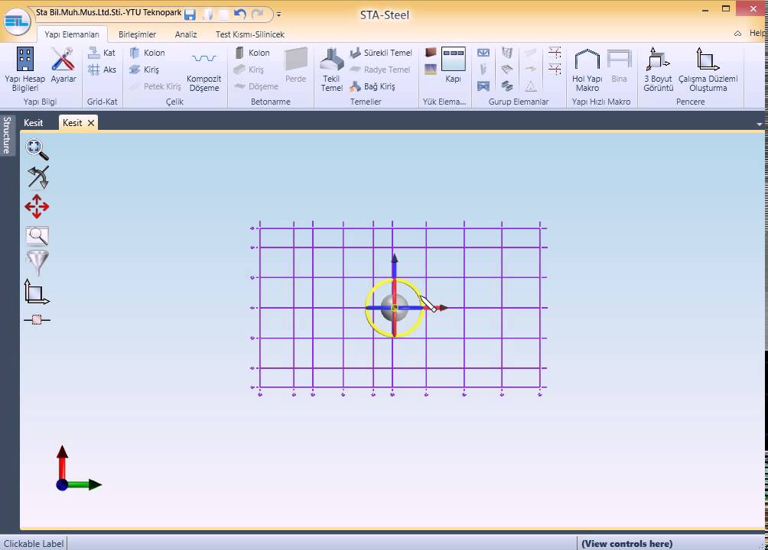This screenshot has height=550, width=768.
Task: Open Ayarlar settings tools icon
Action: click(63, 65)
